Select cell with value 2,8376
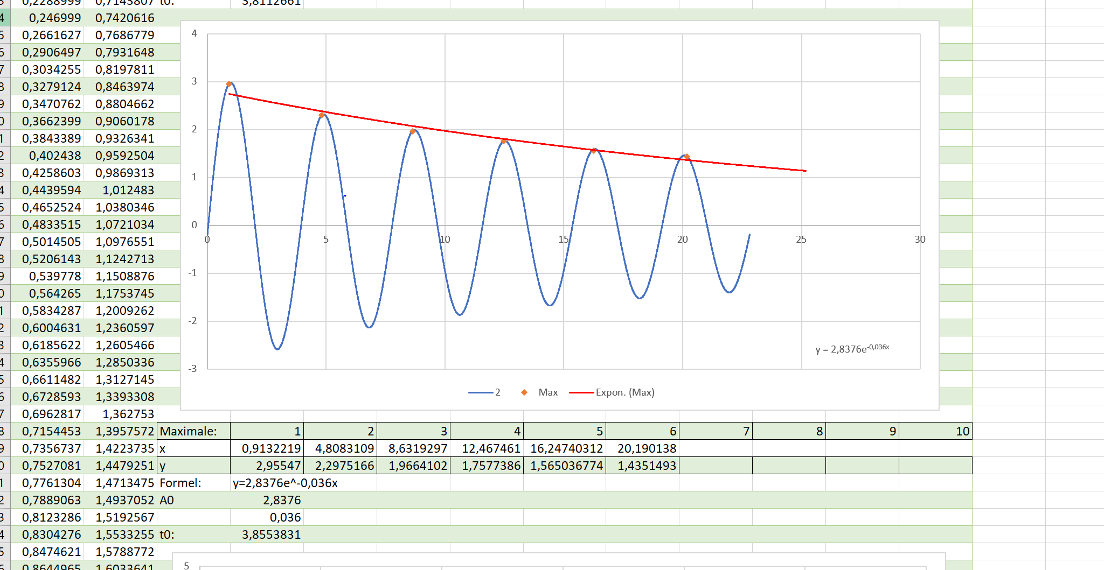This screenshot has height=570, width=1104. click(x=267, y=500)
